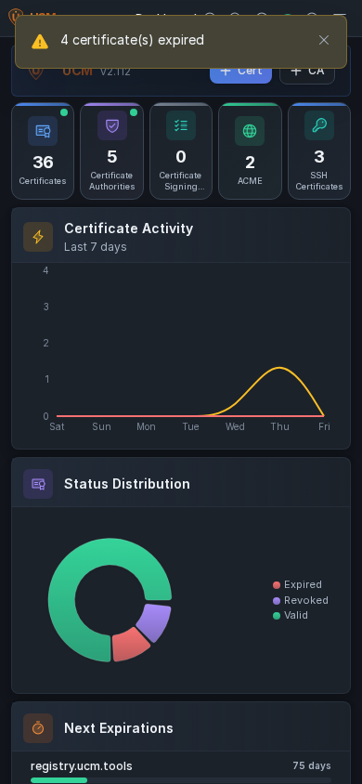This screenshot has height=784, width=362.
Task: Click the Next Expirations heading
Action: [118, 728]
